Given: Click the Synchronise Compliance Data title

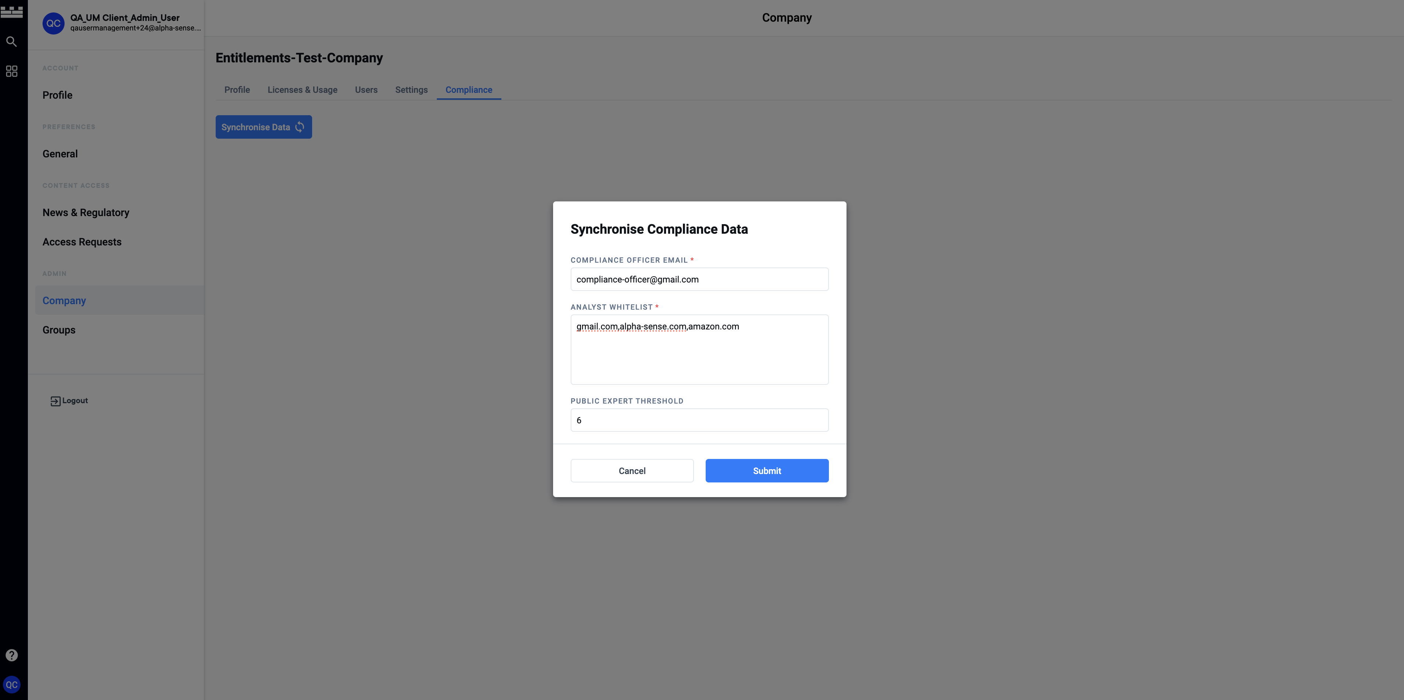Looking at the screenshot, I should pyautogui.click(x=659, y=229).
